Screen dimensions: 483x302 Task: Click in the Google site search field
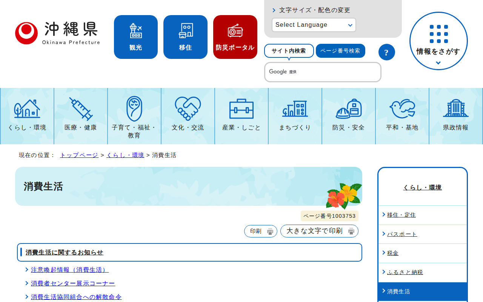tap(323, 72)
